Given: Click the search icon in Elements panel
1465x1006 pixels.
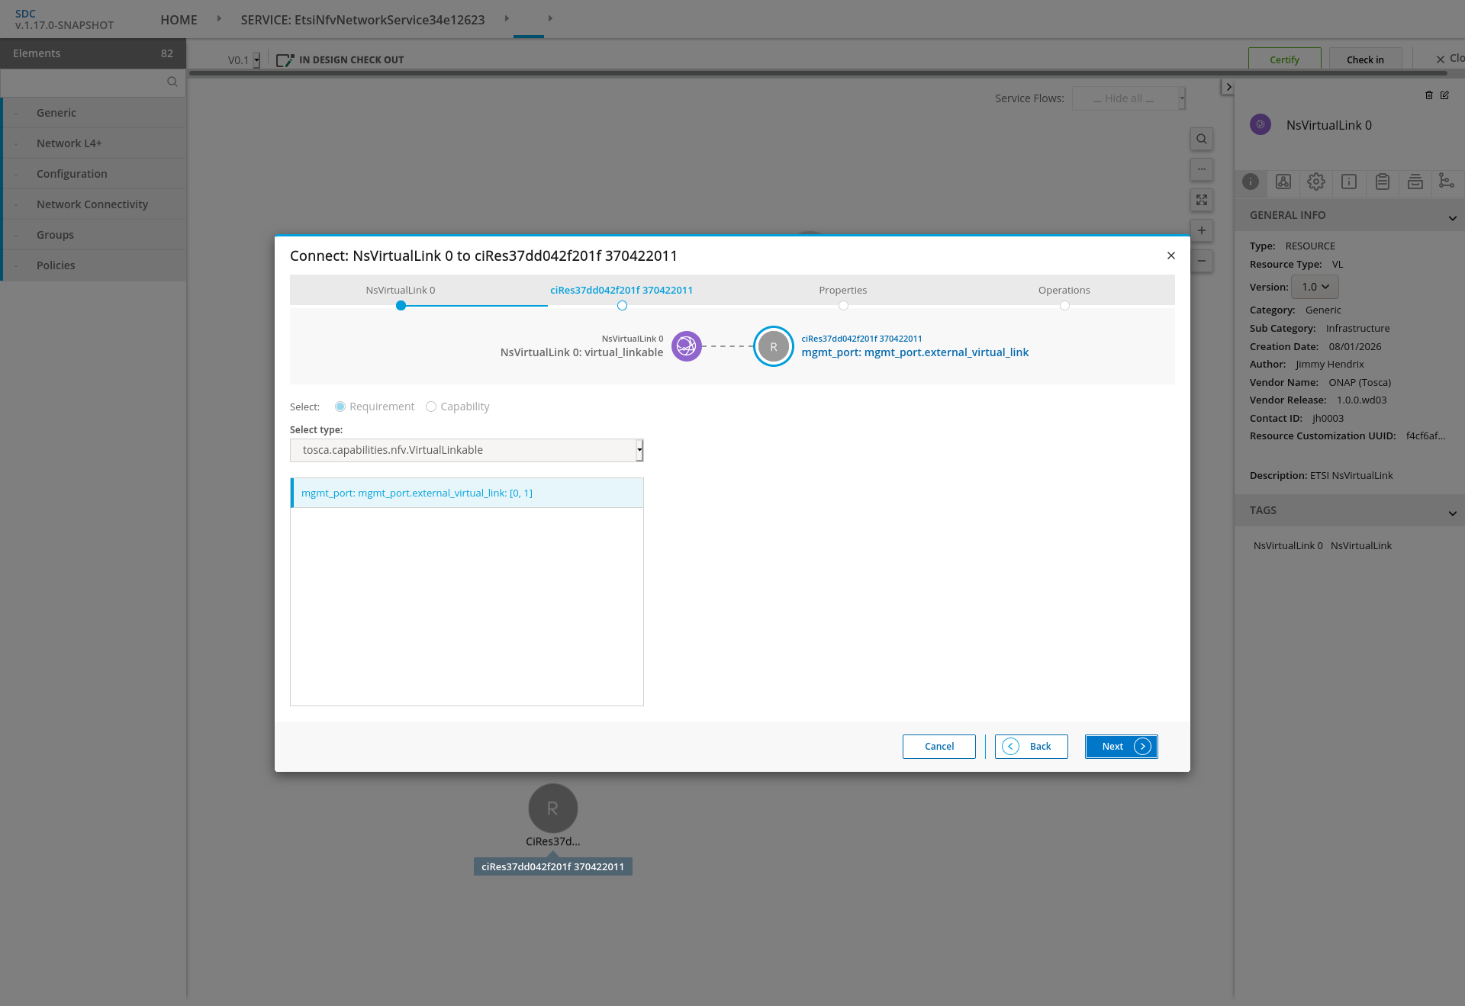Looking at the screenshot, I should coord(172,82).
